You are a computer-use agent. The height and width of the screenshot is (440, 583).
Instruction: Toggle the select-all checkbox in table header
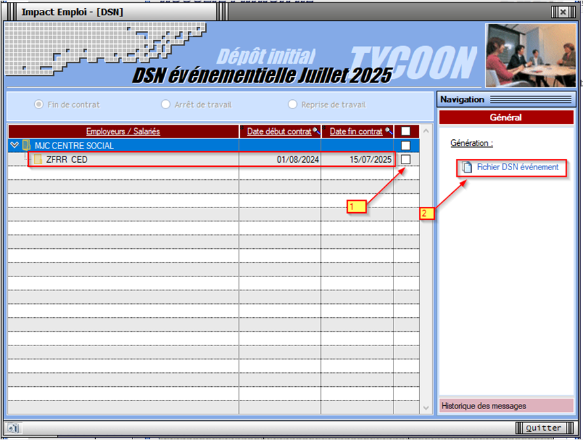pos(406,131)
